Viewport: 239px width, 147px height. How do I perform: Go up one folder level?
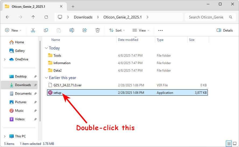tap(33, 17)
